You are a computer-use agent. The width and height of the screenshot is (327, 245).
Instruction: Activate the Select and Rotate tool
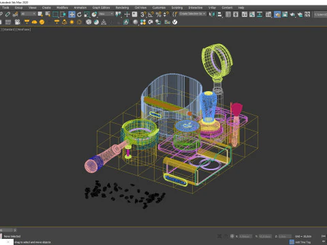pos(79,14)
